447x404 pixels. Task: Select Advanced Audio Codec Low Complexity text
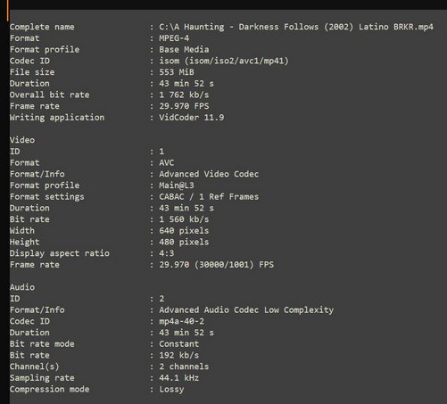[x=246, y=310]
